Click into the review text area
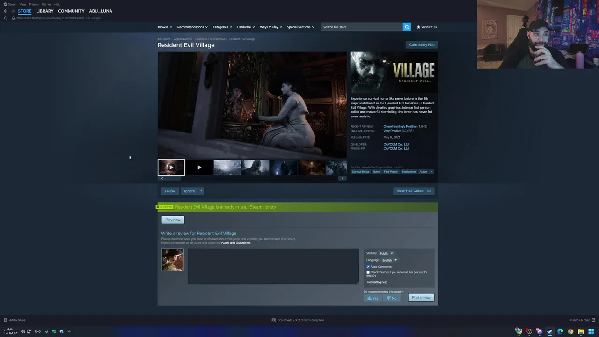The height and width of the screenshot is (337, 599). [273, 266]
